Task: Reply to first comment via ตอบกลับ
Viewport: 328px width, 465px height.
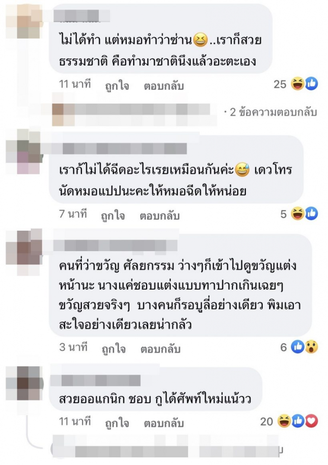Action: tap(164, 85)
